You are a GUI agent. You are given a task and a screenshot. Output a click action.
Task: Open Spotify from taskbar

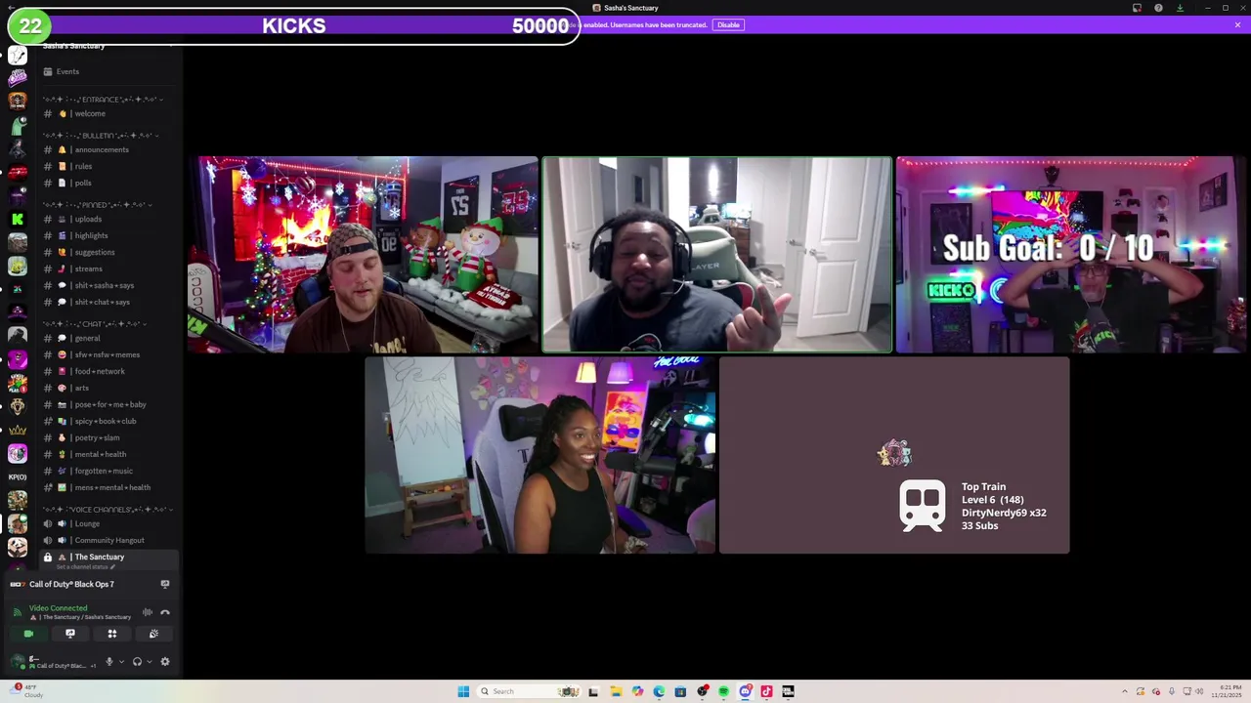[x=723, y=691]
